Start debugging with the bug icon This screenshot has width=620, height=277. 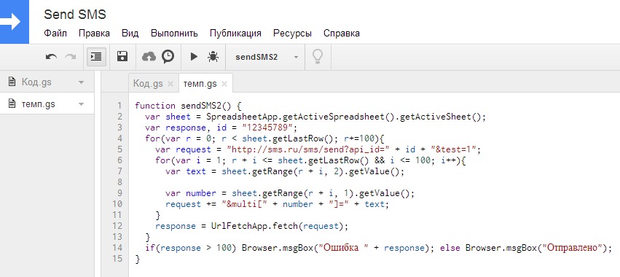[x=213, y=57]
